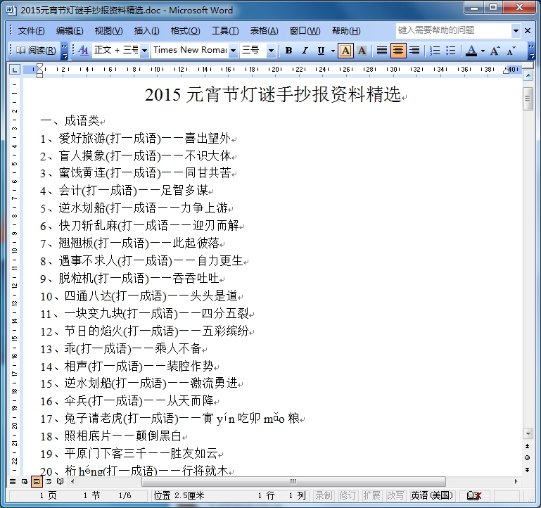Click the horizontal scrollbar thumb
The height and width of the screenshot is (508, 541).
[x=293, y=481]
